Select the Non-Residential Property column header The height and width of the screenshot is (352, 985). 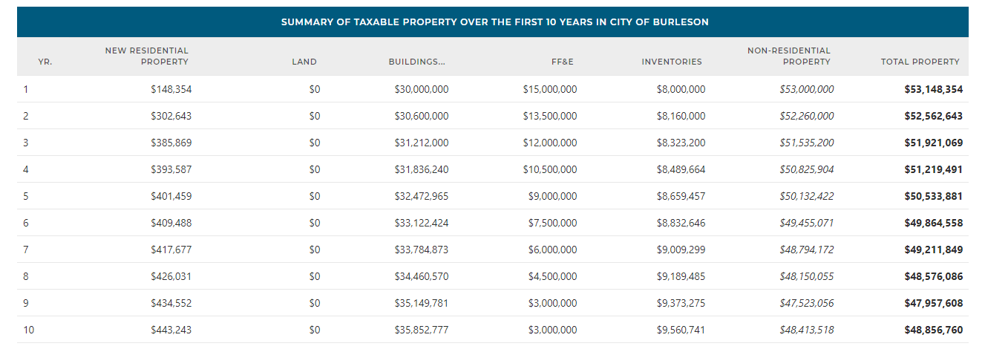click(789, 56)
